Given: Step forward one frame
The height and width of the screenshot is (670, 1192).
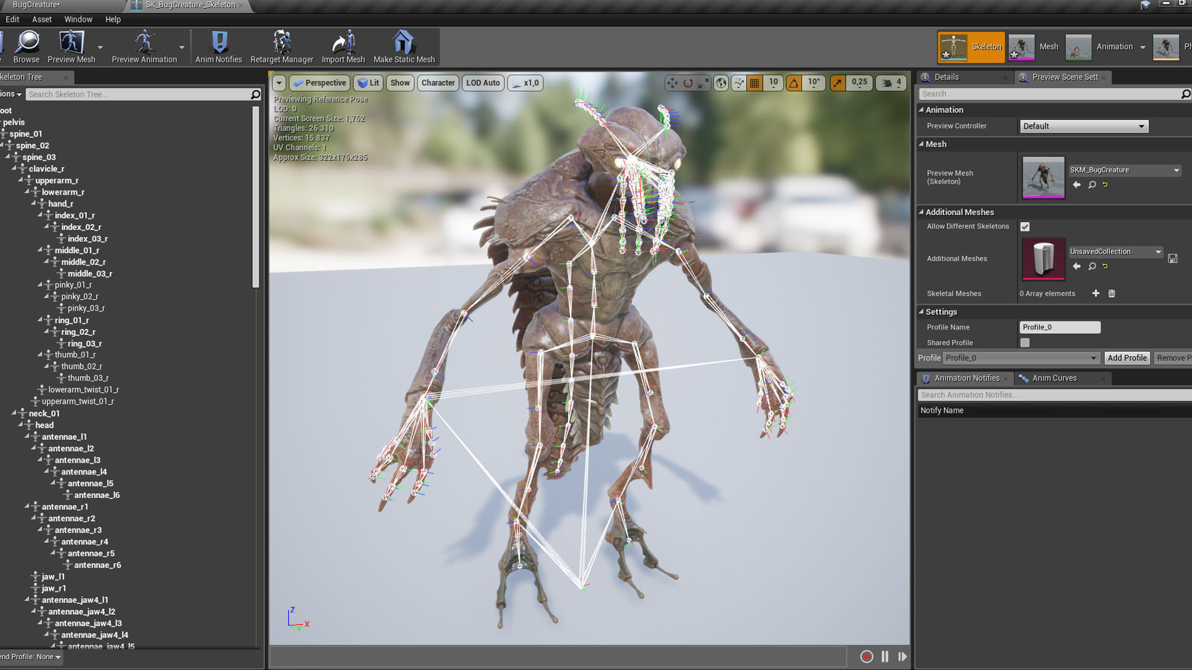Looking at the screenshot, I should (x=902, y=656).
